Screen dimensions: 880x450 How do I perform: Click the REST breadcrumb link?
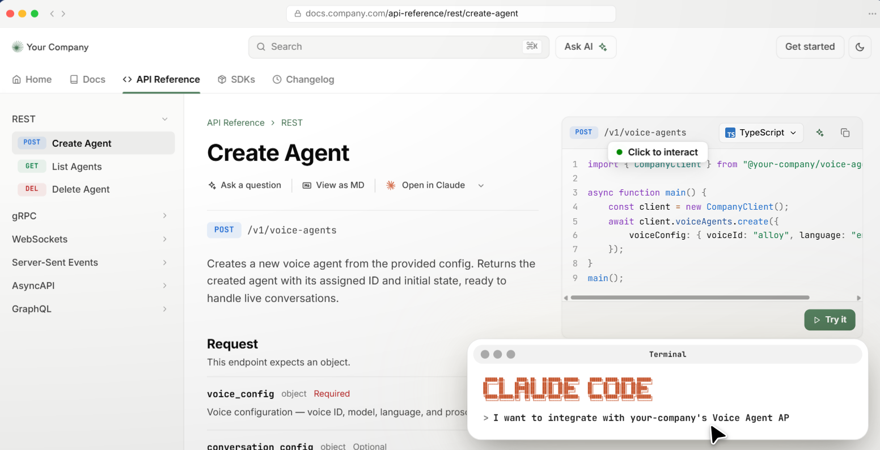[x=292, y=122]
